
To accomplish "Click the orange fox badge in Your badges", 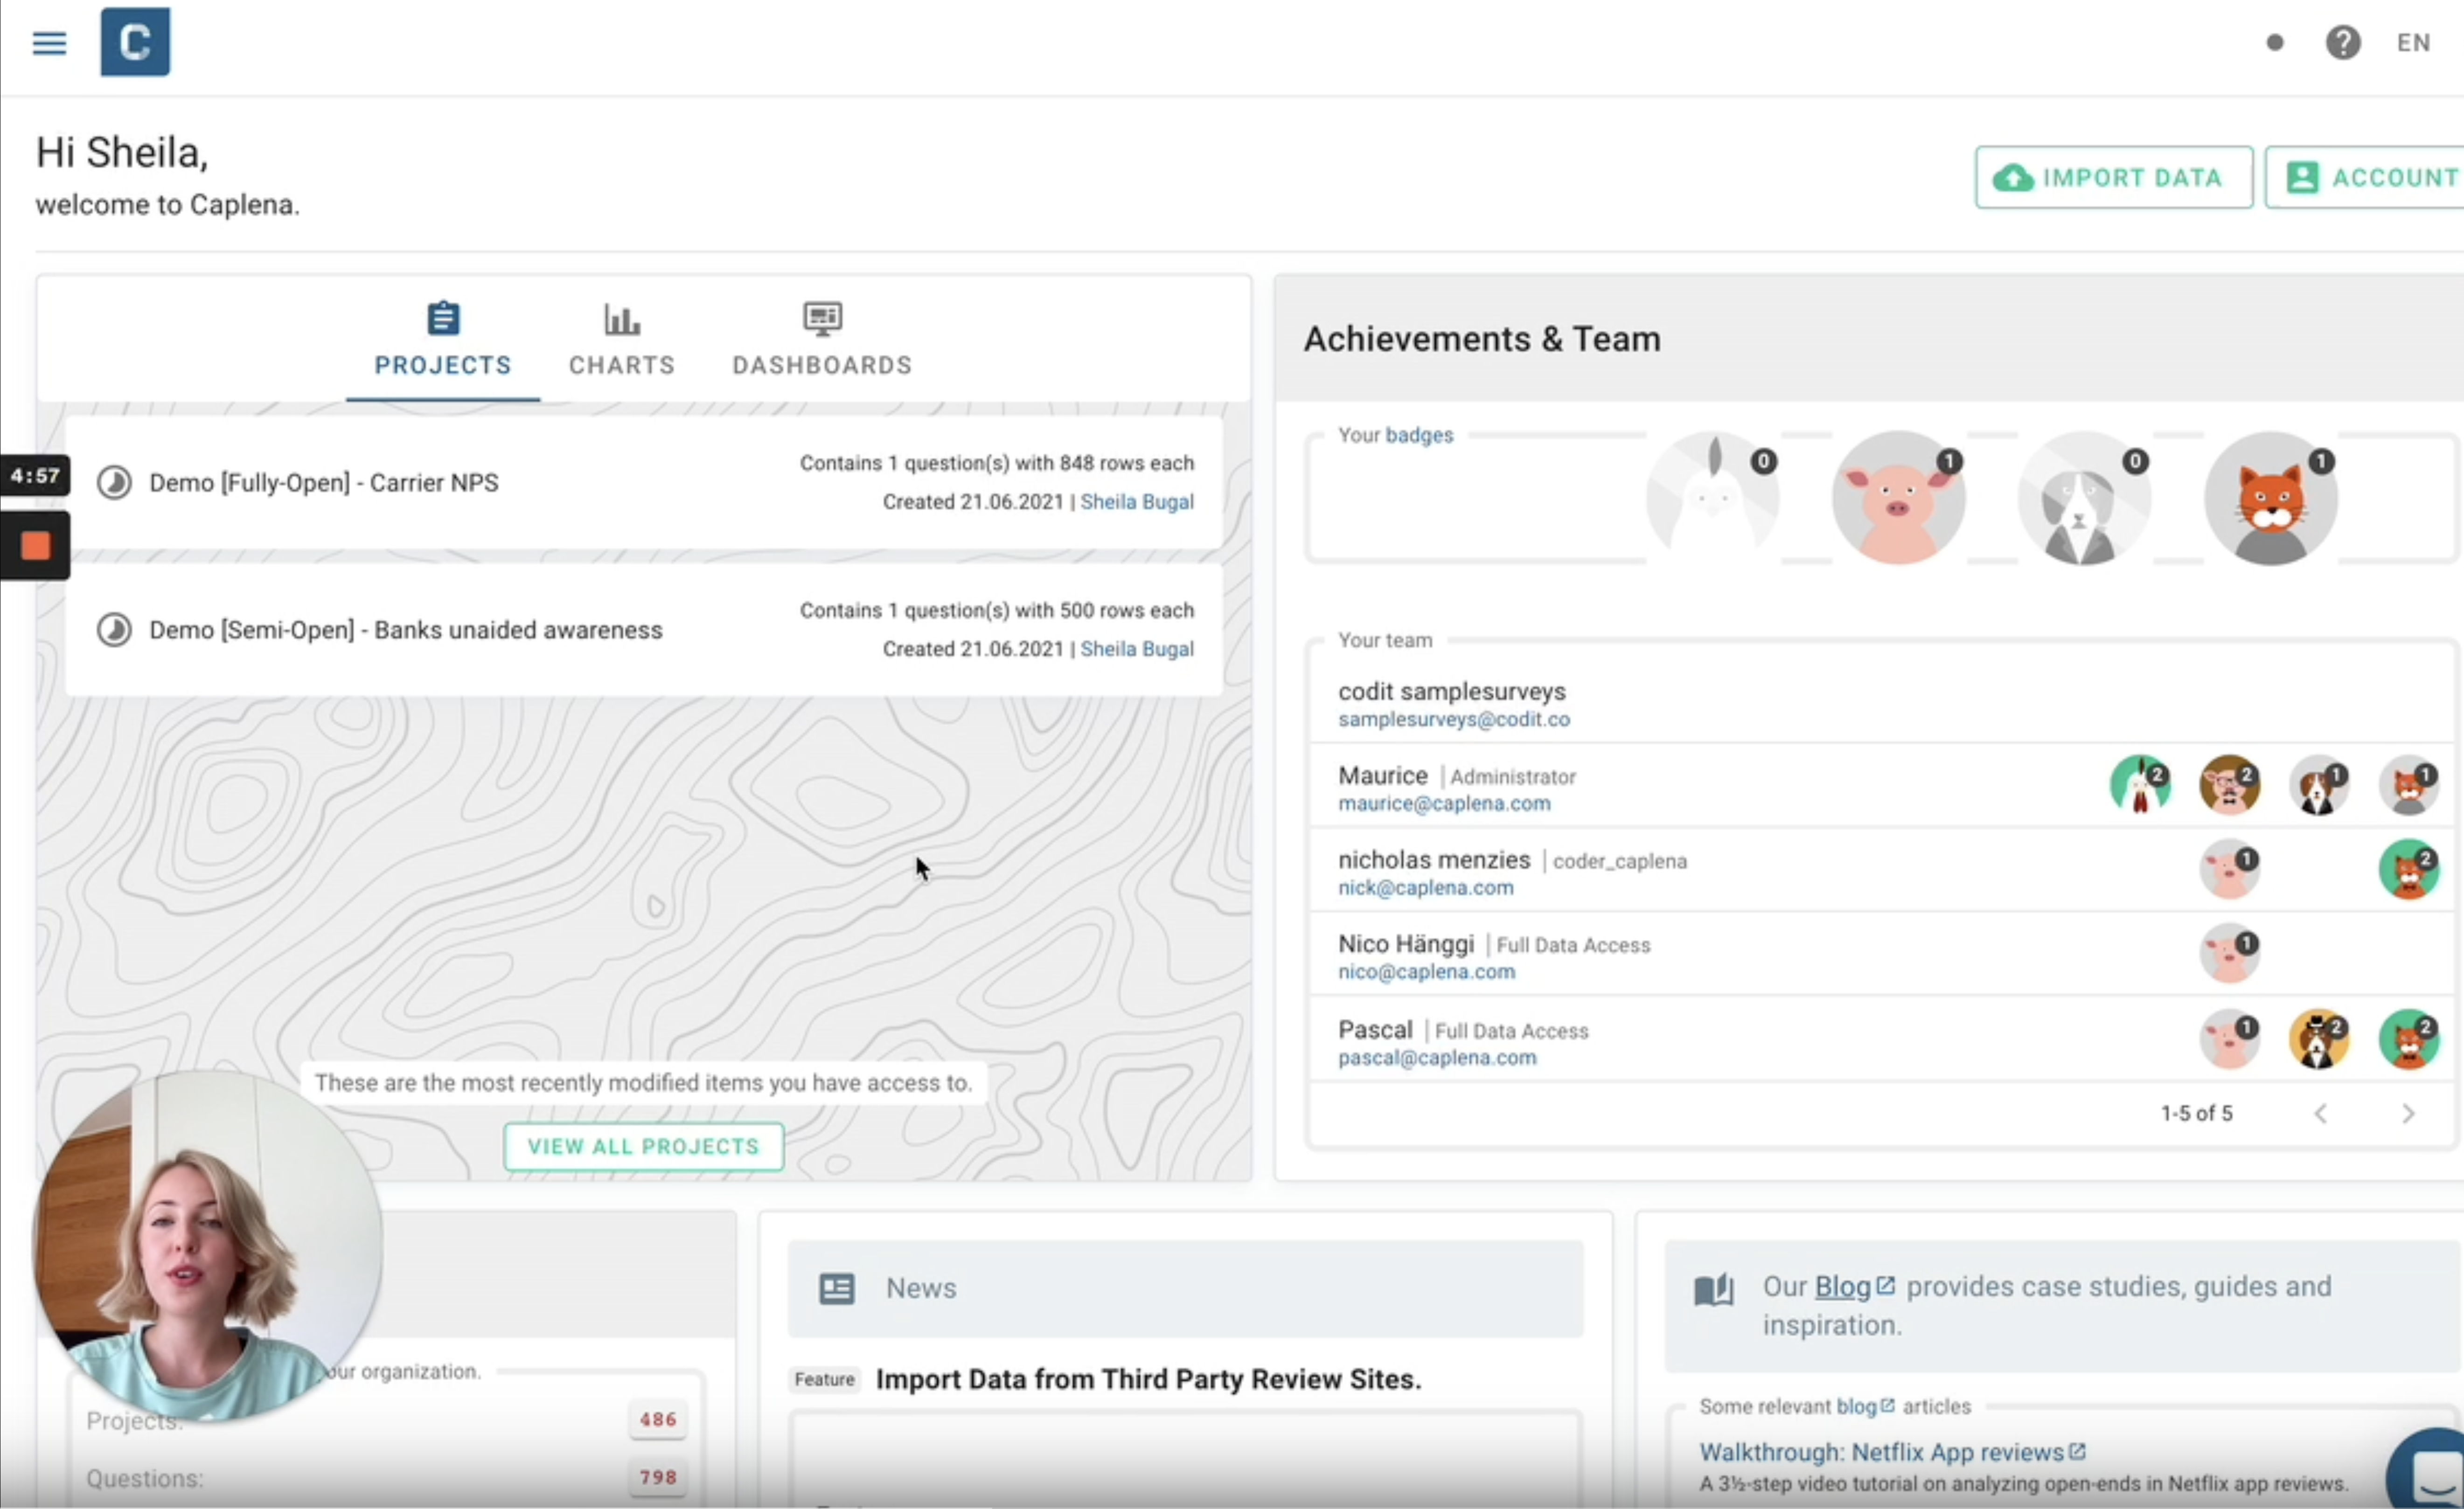I will (x=2271, y=497).
